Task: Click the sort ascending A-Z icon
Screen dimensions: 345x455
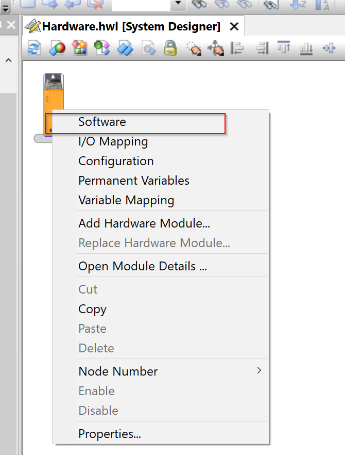Action: pyautogui.click(x=298, y=4)
